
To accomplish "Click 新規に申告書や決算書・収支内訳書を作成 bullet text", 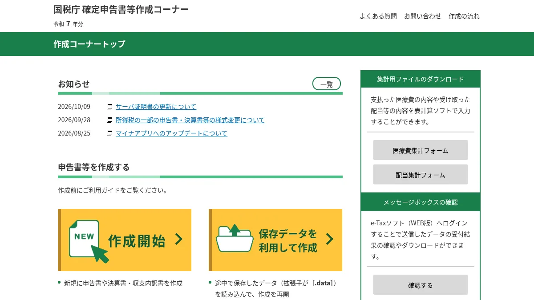I will [123, 283].
